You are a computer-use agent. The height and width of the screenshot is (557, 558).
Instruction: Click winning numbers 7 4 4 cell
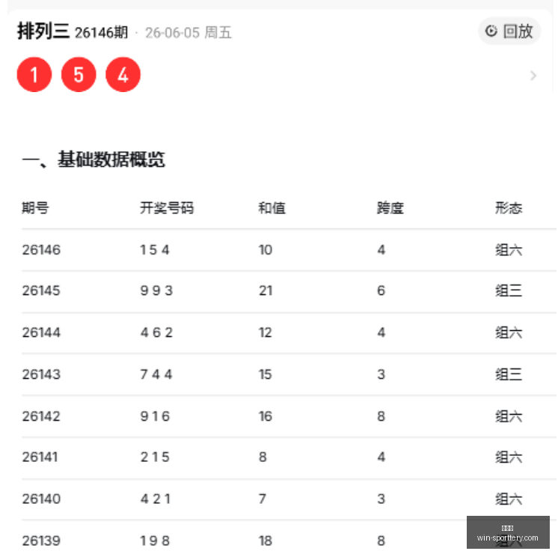[x=156, y=374]
